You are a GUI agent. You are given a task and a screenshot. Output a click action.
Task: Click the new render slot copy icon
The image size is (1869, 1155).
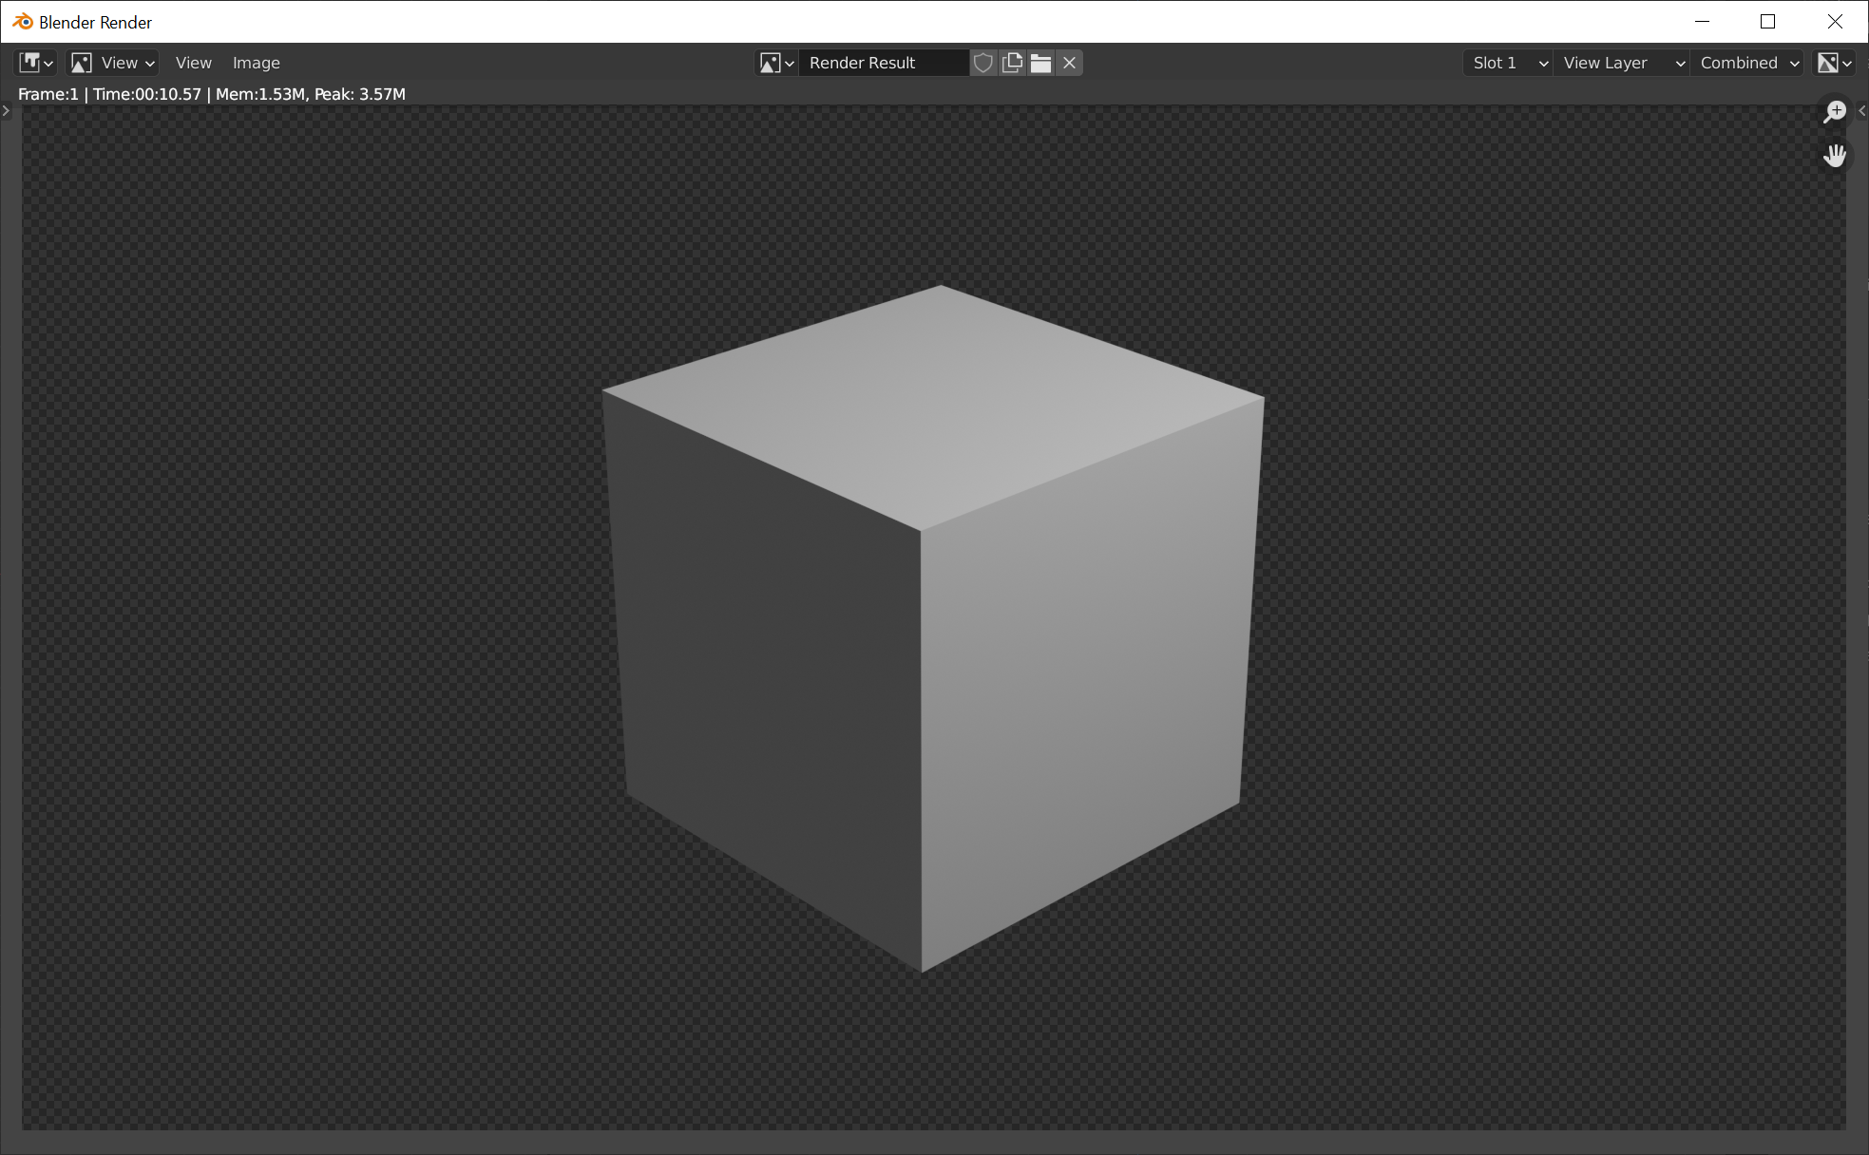(1015, 63)
